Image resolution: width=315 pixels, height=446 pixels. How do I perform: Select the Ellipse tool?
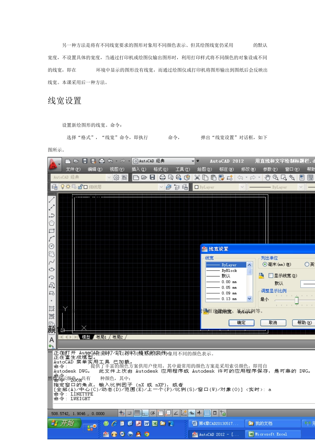[x=52, y=269]
